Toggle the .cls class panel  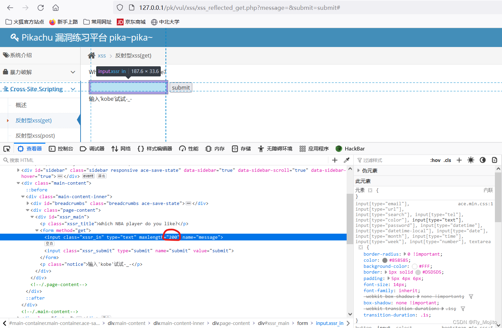click(x=448, y=160)
